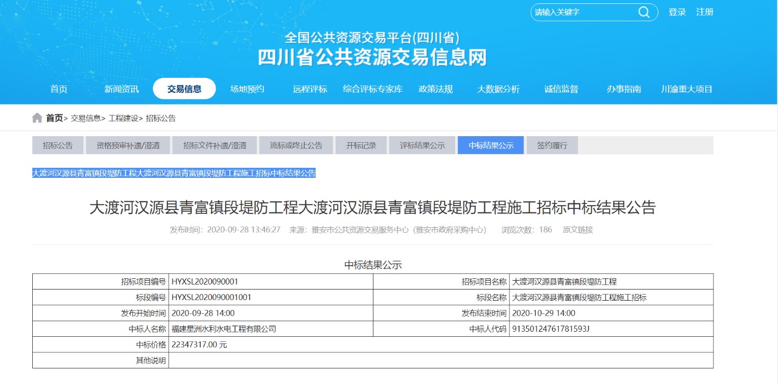This screenshot has width=778, height=384.
Task: Select 交易信息 navigation item
Action: pos(184,89)
